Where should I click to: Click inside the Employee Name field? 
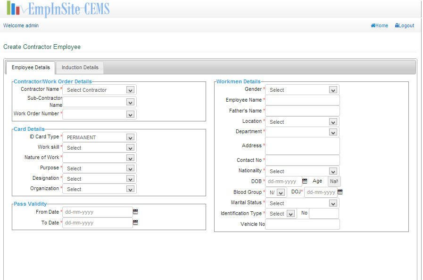pos(302,100)
